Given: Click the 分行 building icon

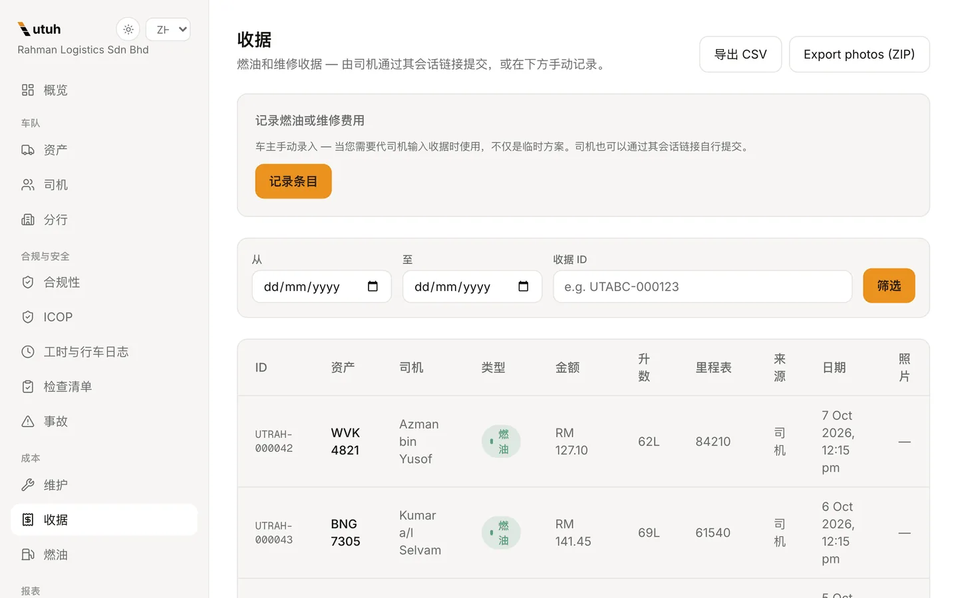Looking at the screenshot, I should coord(28,219).
